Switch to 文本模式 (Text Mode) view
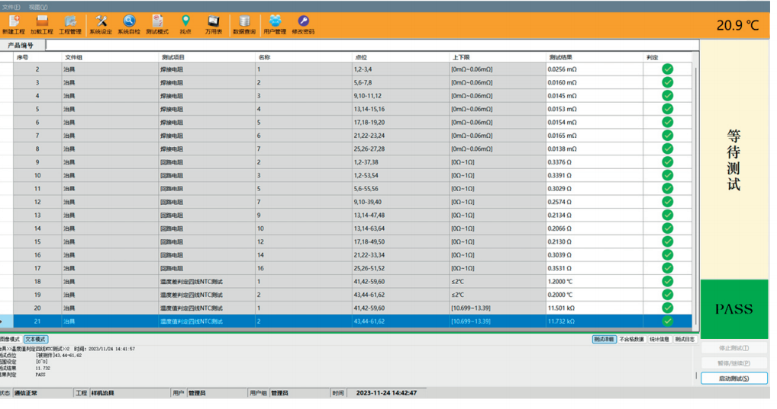The height and width of the screenshot is (409, 777). [x=35, y=339]
